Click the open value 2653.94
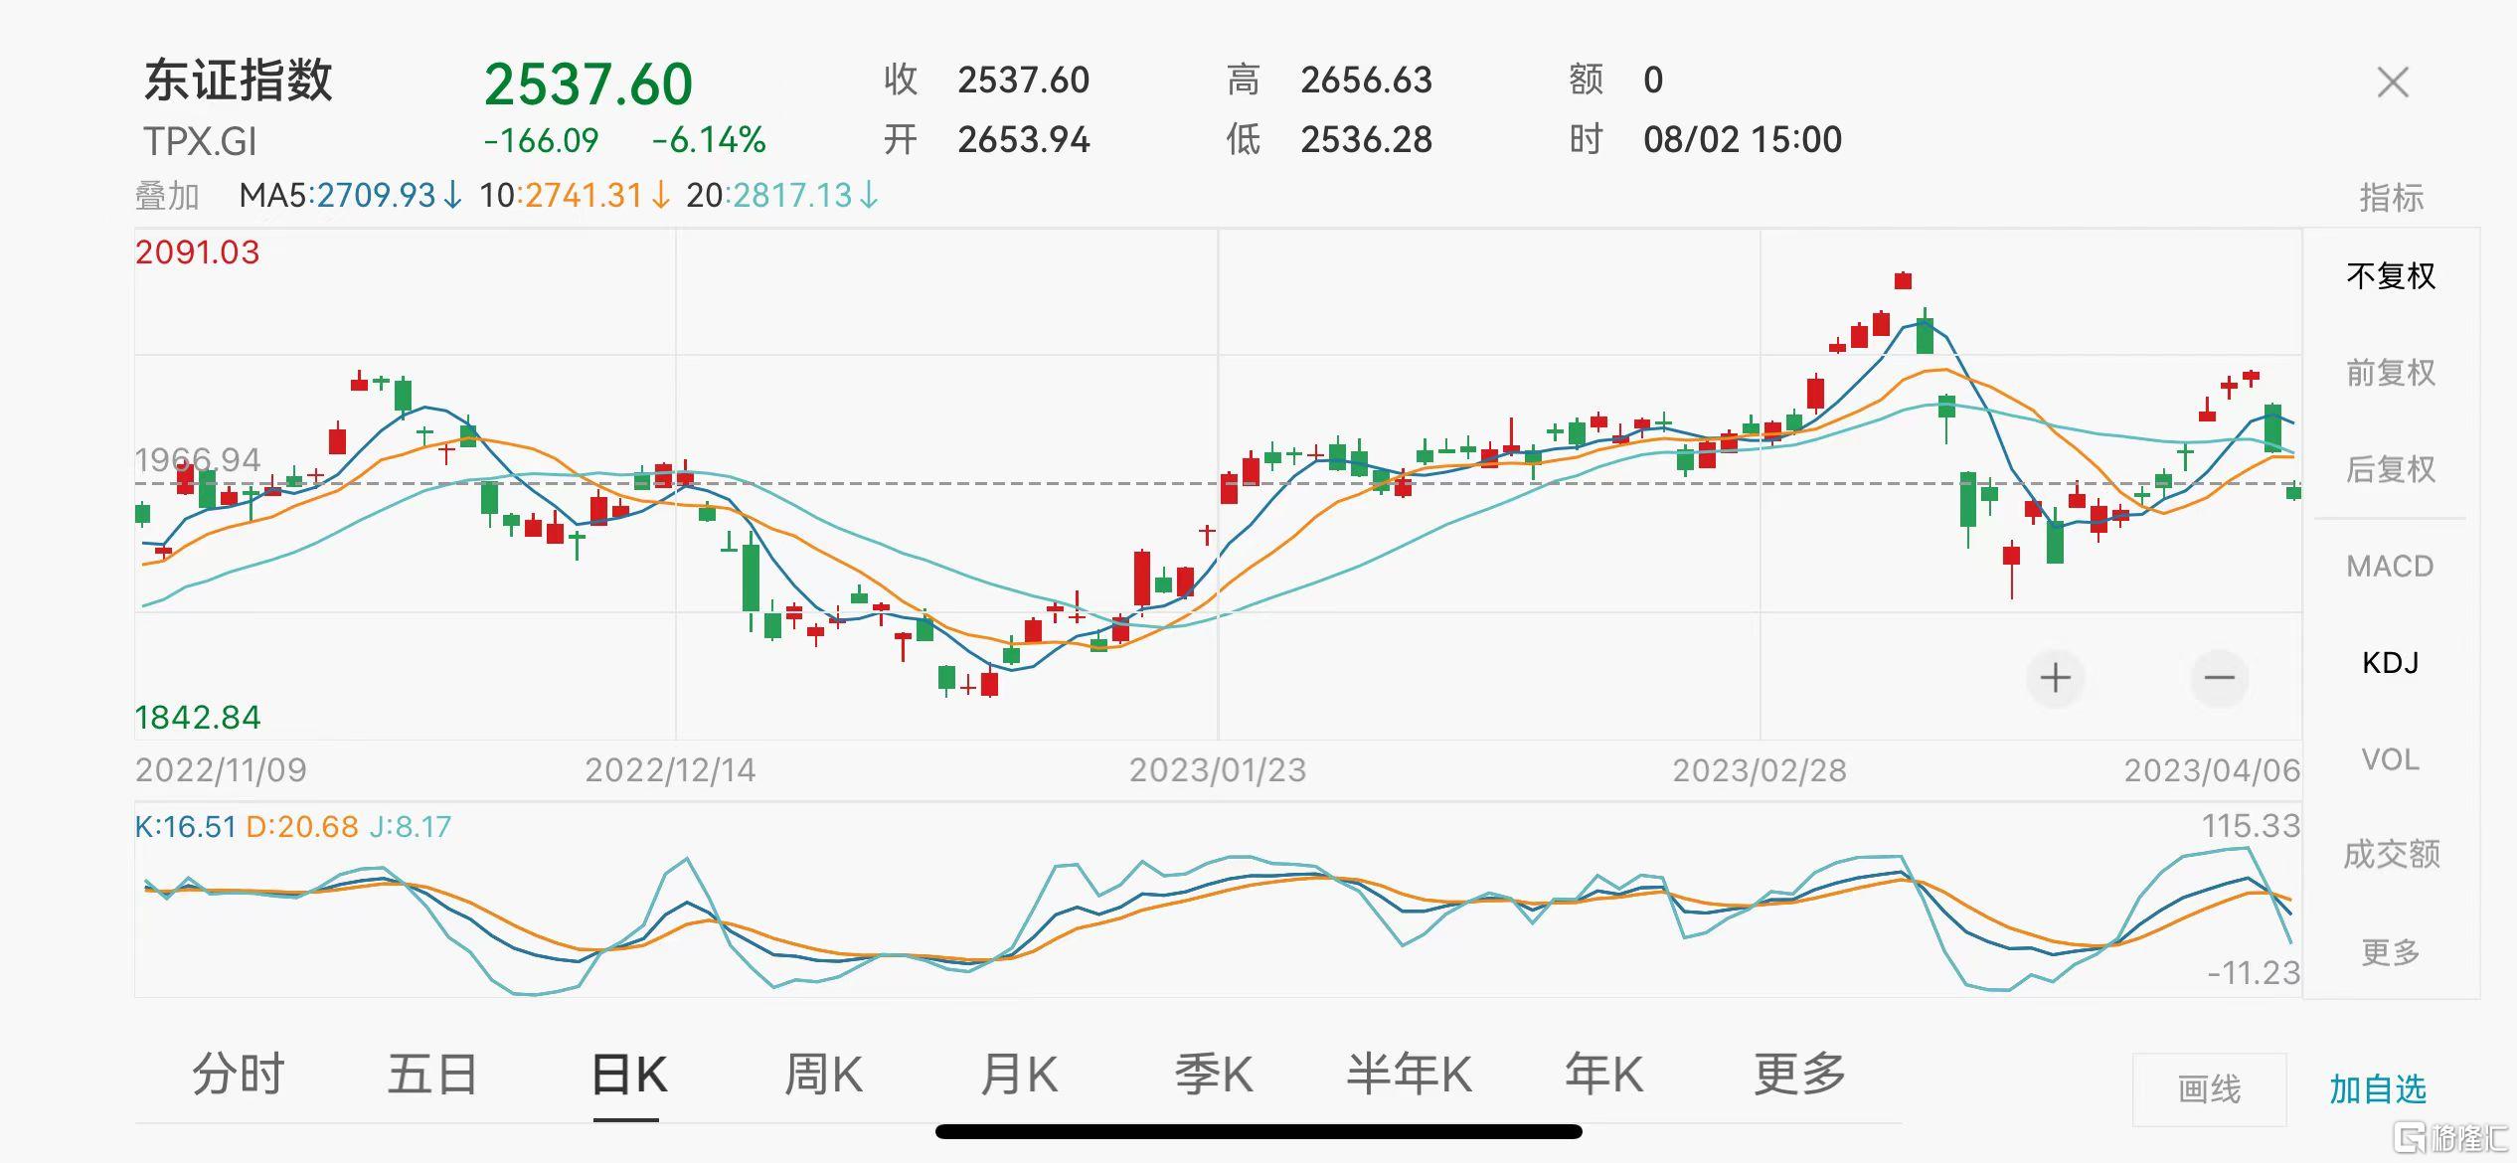Screen dimensions: 2517x1163 tap(1024, 140)
